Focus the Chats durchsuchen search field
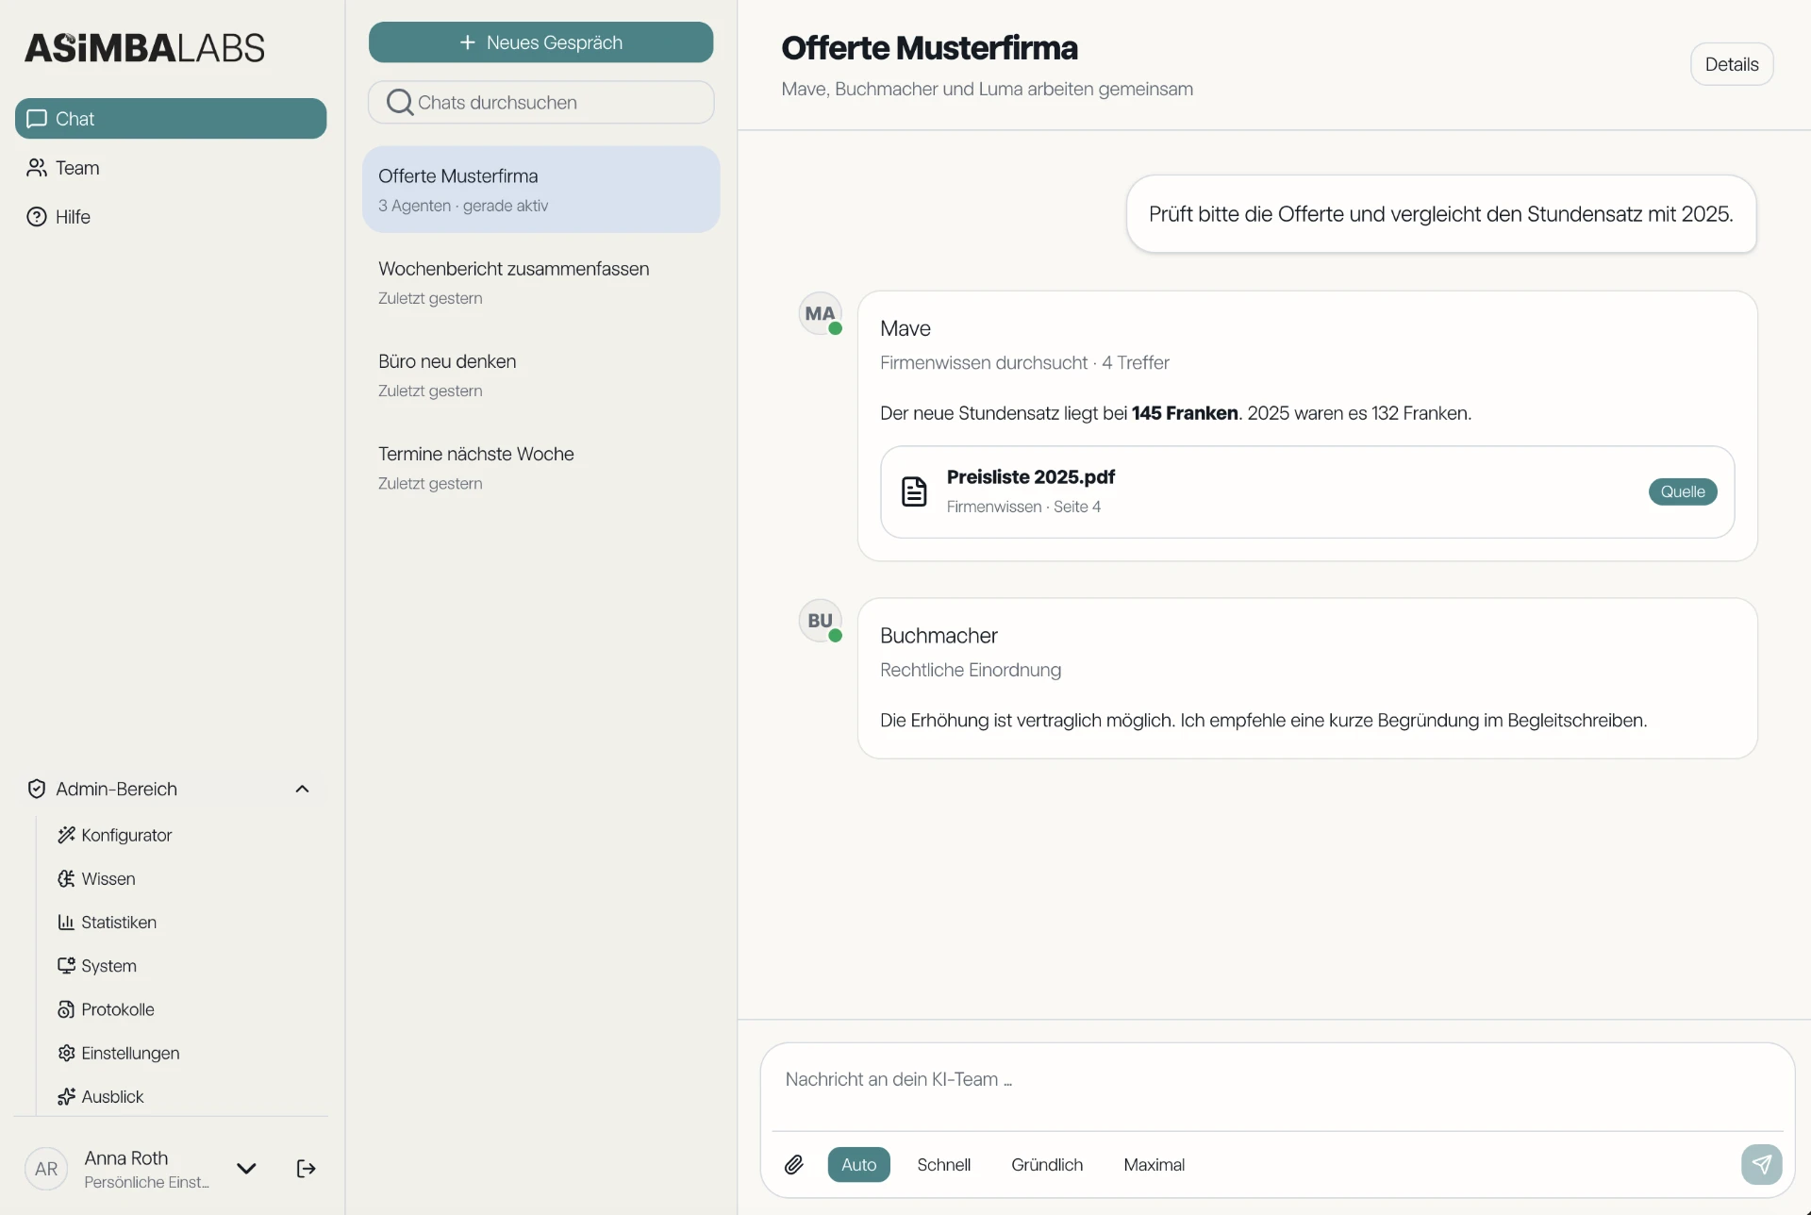The image size is (1811, 1215). tap(540, 102)
